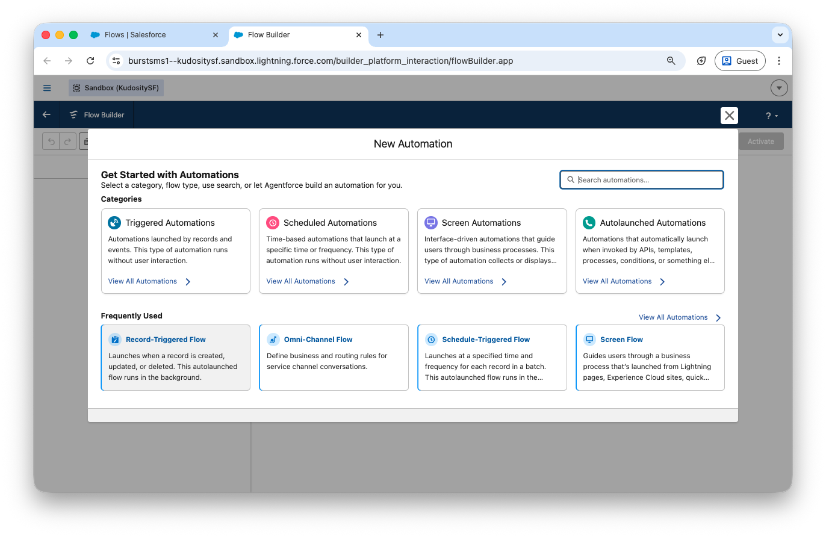Open the help question mark menu

pyautogui.click(x=771, y=116)
